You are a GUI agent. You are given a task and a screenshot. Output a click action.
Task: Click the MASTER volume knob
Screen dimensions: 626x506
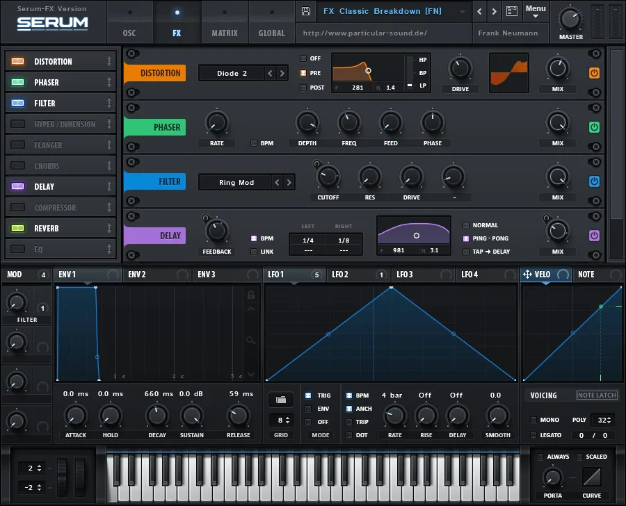click(x=571, y=19)
